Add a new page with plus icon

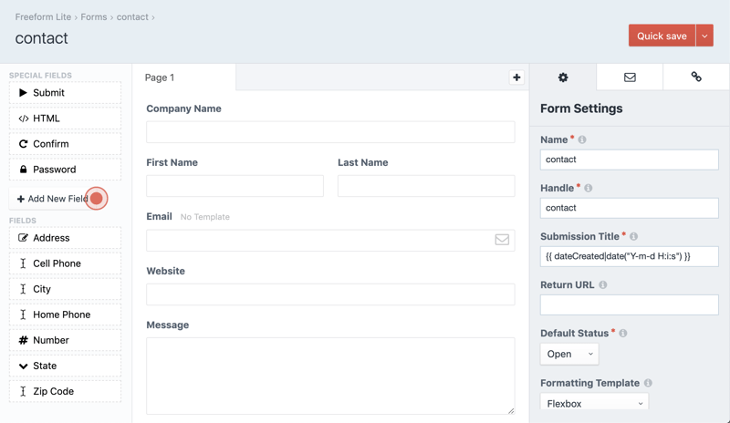(x=516, y=77)
